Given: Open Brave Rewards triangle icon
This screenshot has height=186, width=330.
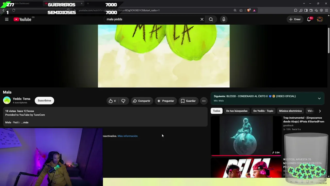Looking at the screenshot, I should [x=254, y=10].
